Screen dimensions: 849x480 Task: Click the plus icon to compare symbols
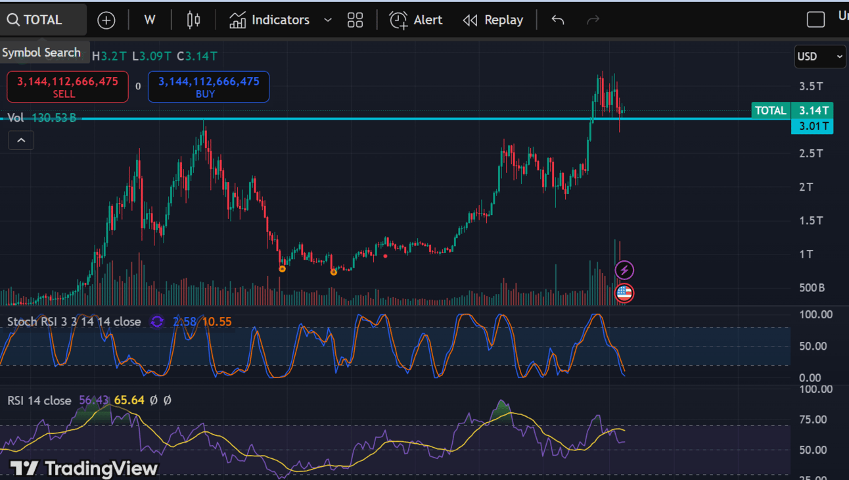pyautogui.click(x=106, y=20)
